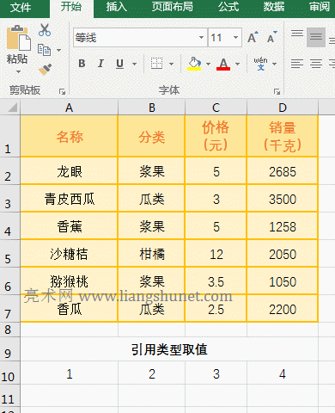Click the Select All corner triangle
This screenshot has width=335, height=413.
13,108
